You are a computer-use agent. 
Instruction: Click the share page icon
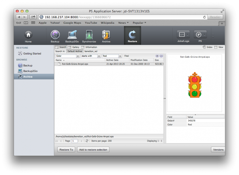tap(33, 17)
